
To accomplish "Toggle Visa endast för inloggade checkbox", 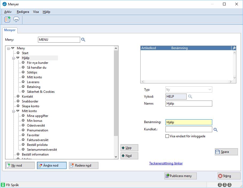I will [167, 136].
